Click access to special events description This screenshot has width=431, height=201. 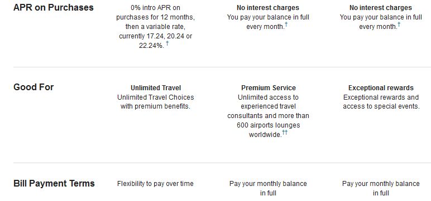tap(381, 102)
